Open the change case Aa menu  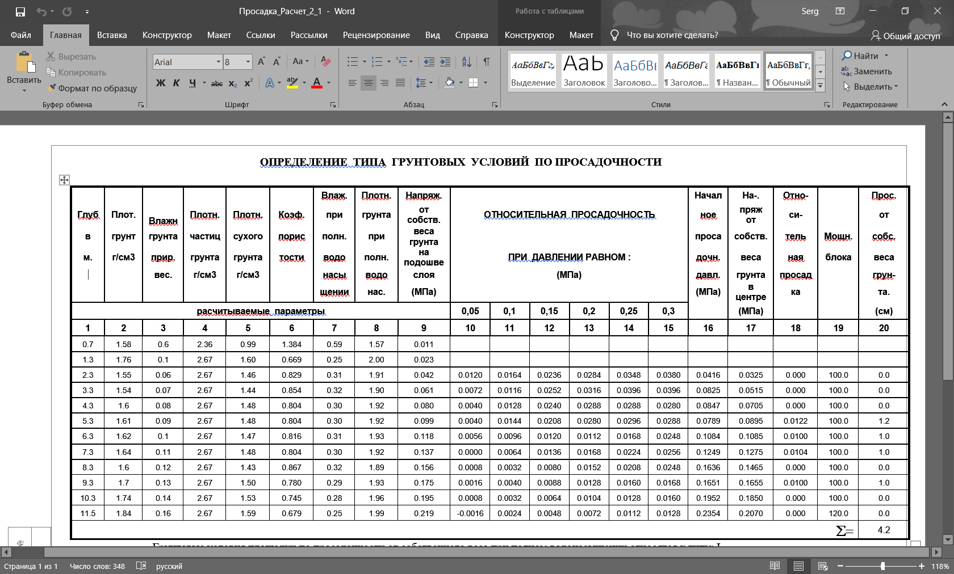300,62
